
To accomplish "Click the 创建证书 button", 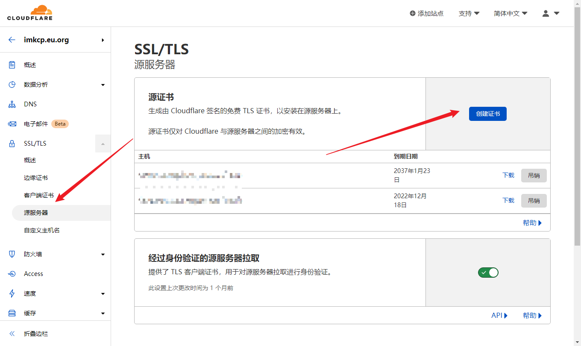I will tap(488, 114).
